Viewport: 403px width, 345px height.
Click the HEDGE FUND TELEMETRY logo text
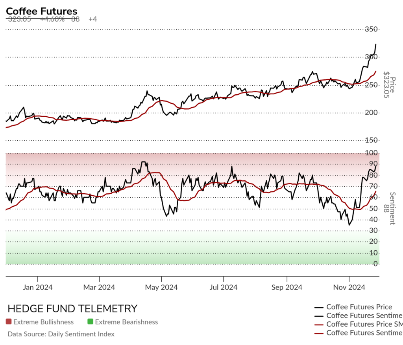pos(72,308)
